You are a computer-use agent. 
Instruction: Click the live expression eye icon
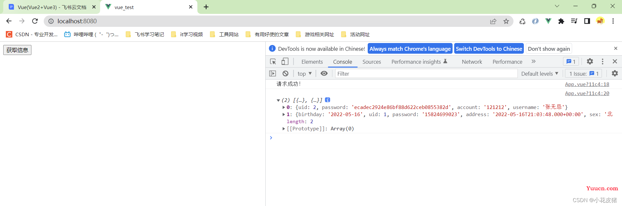coord(324,73)
